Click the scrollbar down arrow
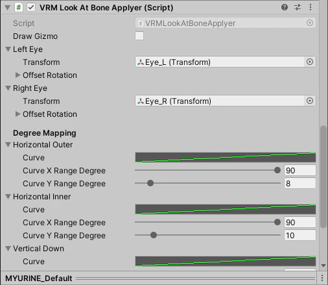The height and width of the screenshot is (285, 328). 323,266
